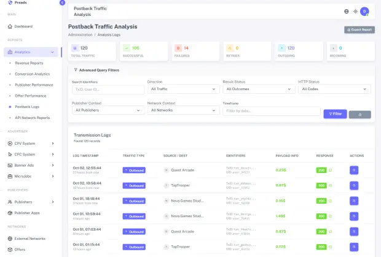Click Quest Arcade source in first row
This screenshot has width=381, height=257.
[183, 170]
